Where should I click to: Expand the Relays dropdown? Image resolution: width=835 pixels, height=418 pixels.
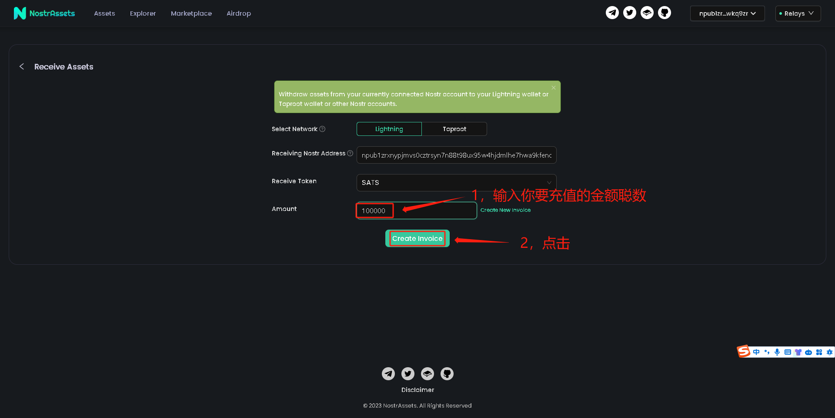pyautogui.click(x=798, y=13)
